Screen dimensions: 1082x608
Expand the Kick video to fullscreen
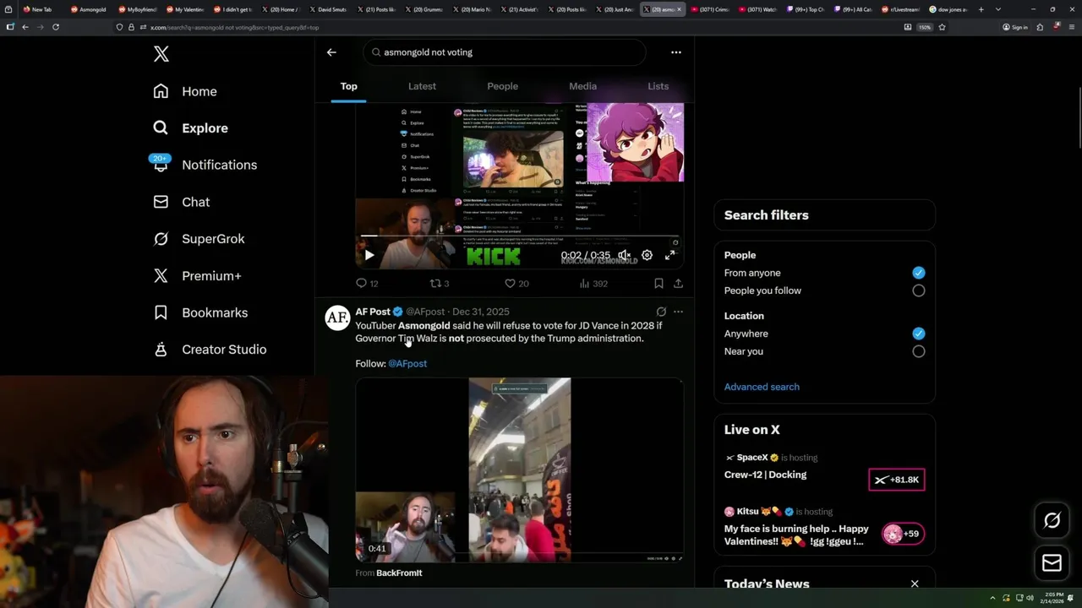coord(669,255)
